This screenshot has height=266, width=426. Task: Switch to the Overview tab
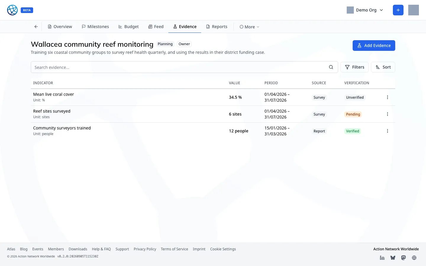pos(60,27)
